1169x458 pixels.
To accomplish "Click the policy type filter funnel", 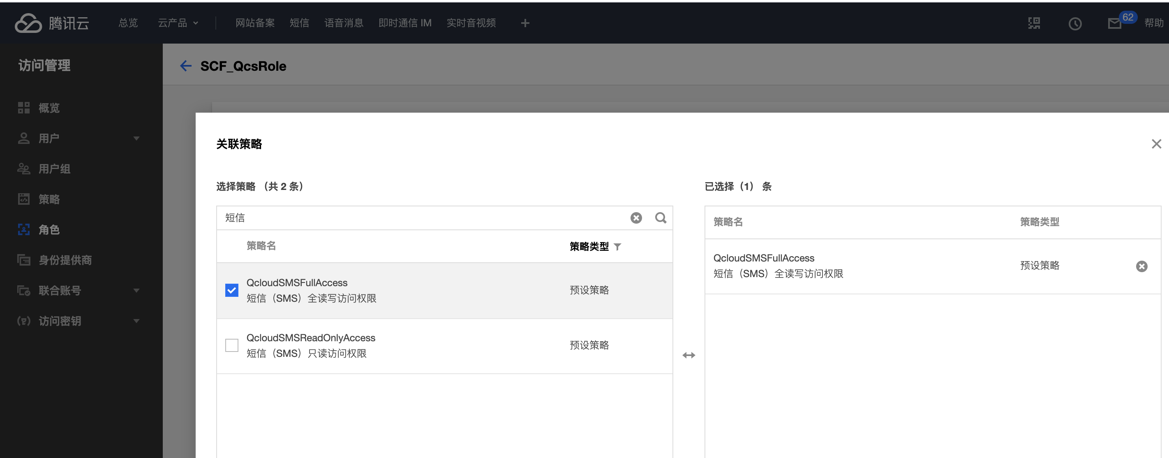I will [617, 247].
